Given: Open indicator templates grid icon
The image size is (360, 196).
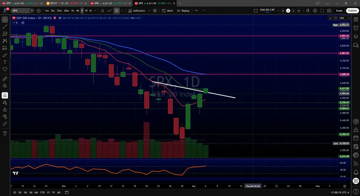Looking at the screenshot, I should pyautogui.click(x=155, y=11).
